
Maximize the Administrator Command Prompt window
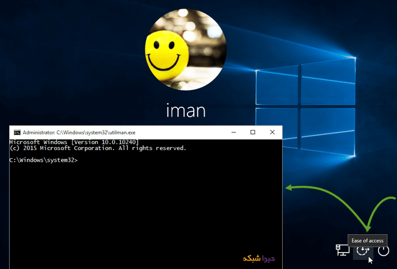click(x=253, y=132)
